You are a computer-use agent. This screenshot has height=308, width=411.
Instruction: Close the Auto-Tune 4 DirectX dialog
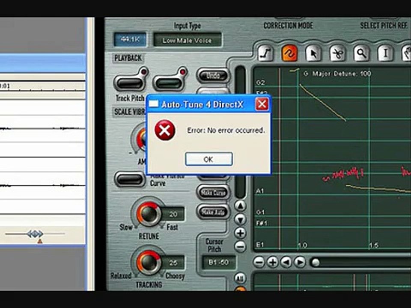tap(262, 104)
